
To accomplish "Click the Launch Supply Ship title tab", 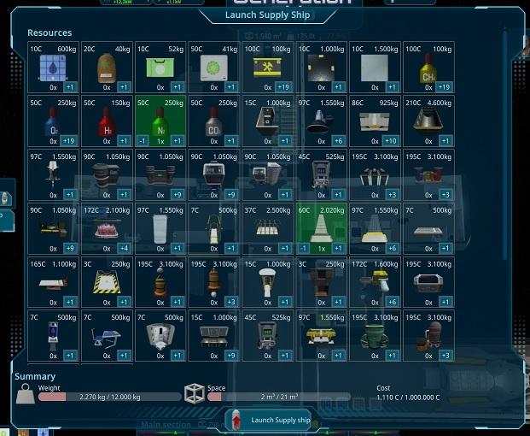I will 267,15.
